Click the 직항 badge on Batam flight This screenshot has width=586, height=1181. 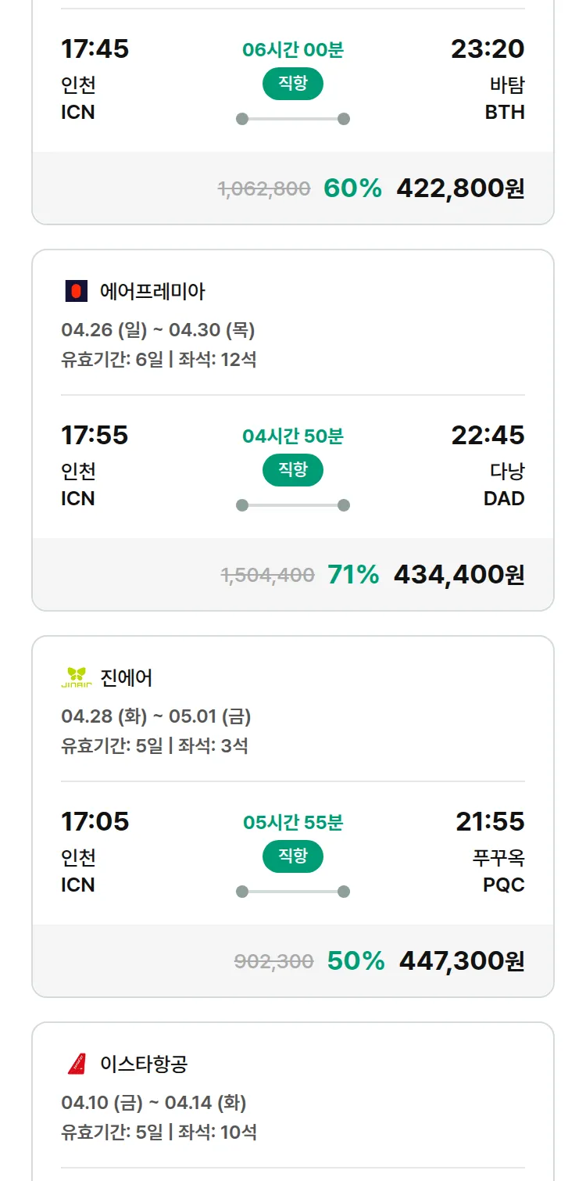293,84
